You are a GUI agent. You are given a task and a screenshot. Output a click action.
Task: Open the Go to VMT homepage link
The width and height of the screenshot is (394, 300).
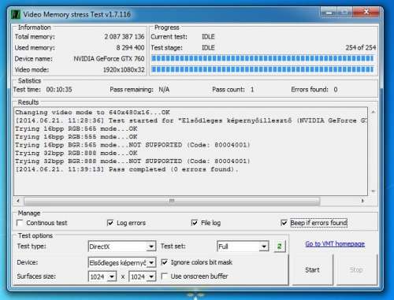pyautogui.click(x=335, y=244)
